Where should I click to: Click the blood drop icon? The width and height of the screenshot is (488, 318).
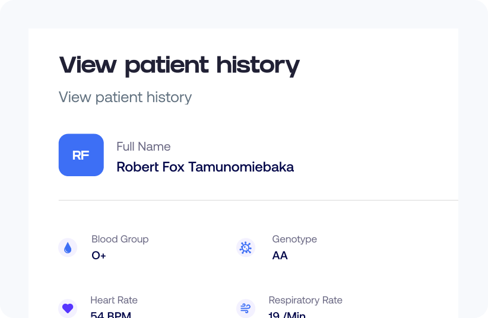click(68, 248)
